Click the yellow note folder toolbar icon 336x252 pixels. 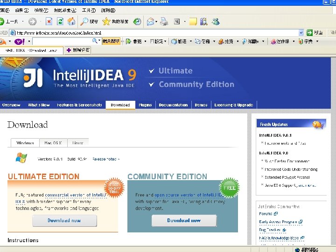193,21
